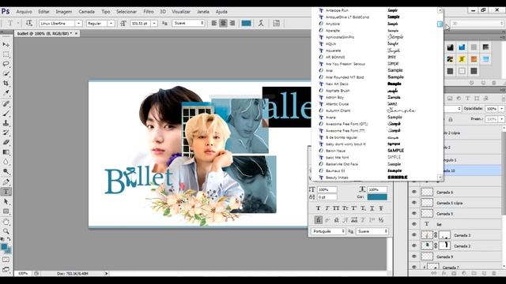
Task: Select the Rectangle shape tool
Action: coord(6,211)
